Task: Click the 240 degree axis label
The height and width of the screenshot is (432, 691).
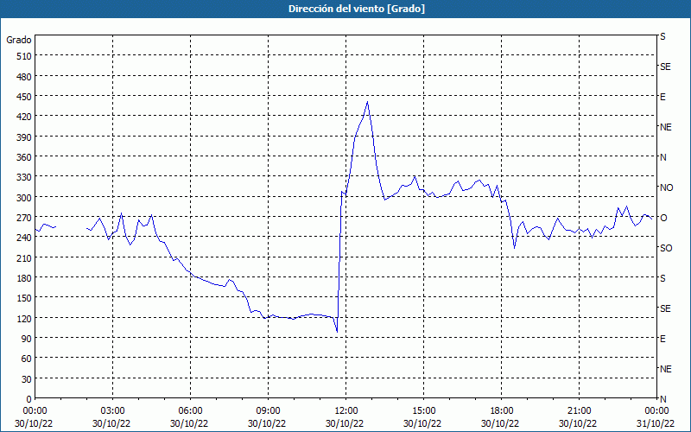Action: point(24,238)
